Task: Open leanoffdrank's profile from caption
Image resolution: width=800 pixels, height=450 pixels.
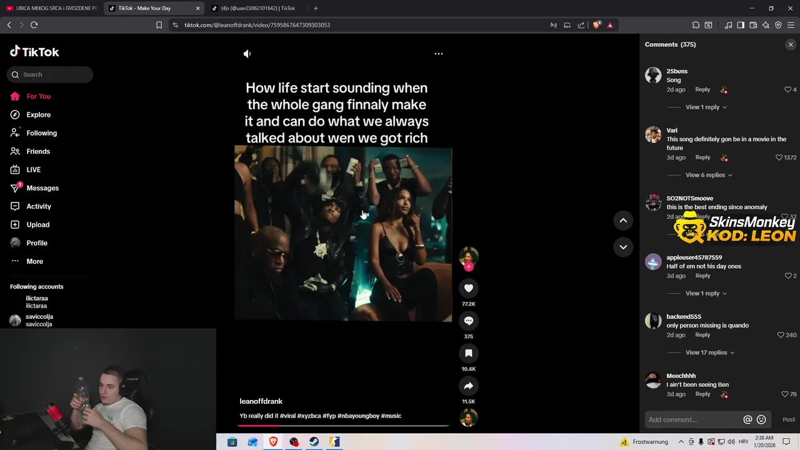Action: coord(261,401)
